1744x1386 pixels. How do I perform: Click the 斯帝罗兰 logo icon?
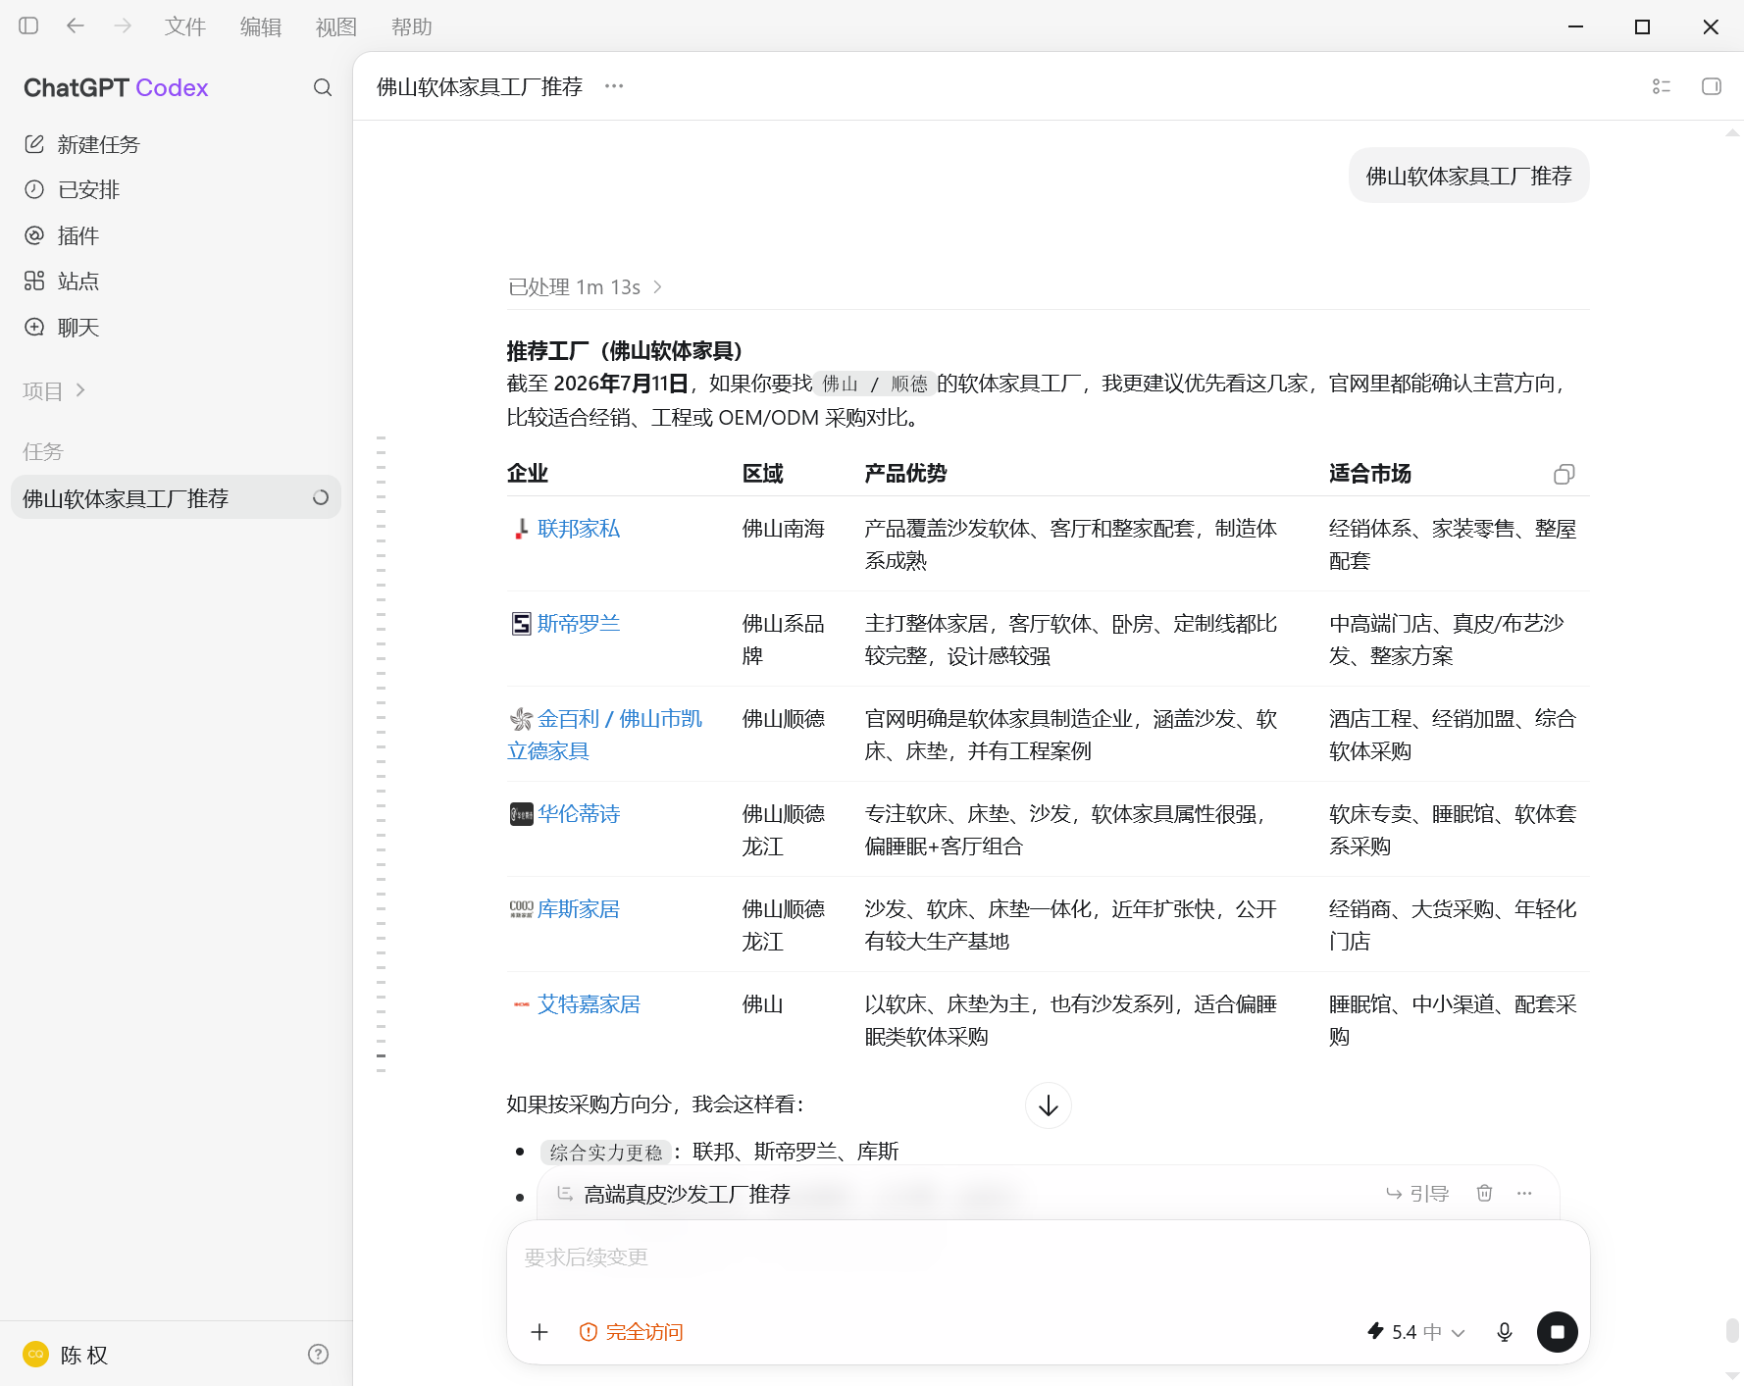tap(521, 624)
